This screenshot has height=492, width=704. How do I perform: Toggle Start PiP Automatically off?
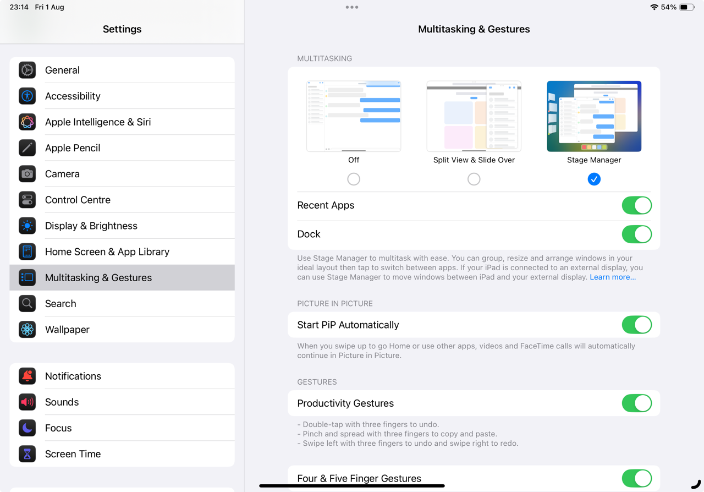point(636,325)
